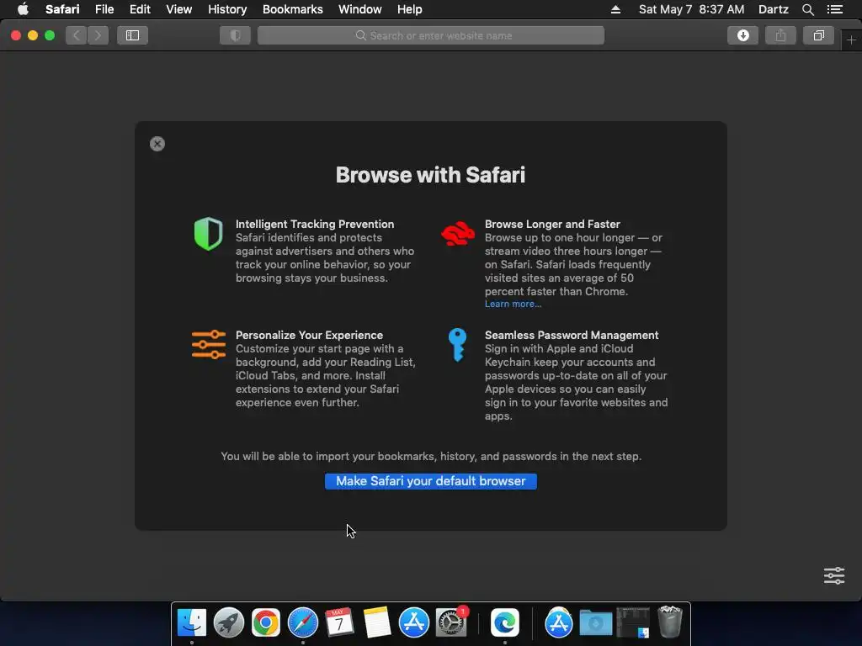Screen dimensions: 862x646
Task: Open the Help menu
Action: [410, 9]
